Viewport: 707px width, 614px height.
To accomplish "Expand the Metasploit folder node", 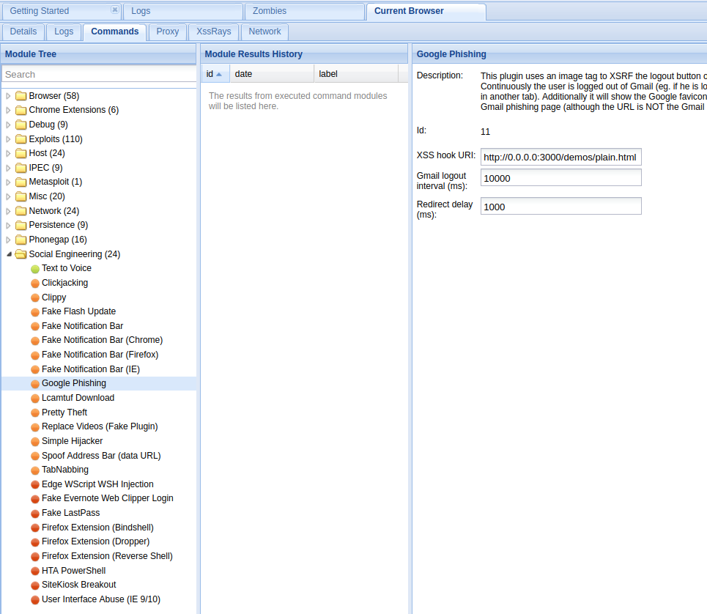I will [9, 182].
